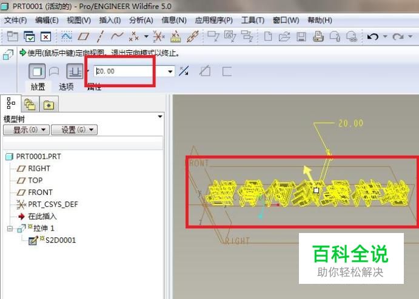The height and width of the screenshot is (299, 419).
Task: Expand the undo history dropdown
Action: pos(385,36)
